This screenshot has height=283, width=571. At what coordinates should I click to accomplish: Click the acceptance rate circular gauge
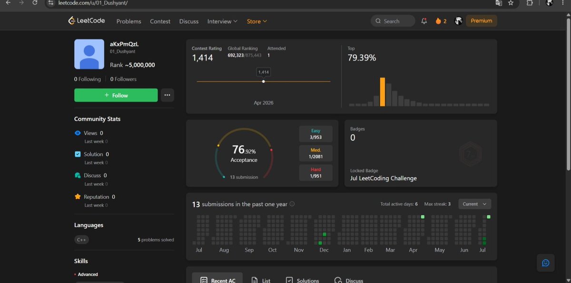pos(244,154)
